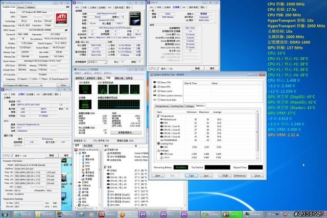
Task: Enable the Stress local disks checkbox
Action: coord(159,100)
